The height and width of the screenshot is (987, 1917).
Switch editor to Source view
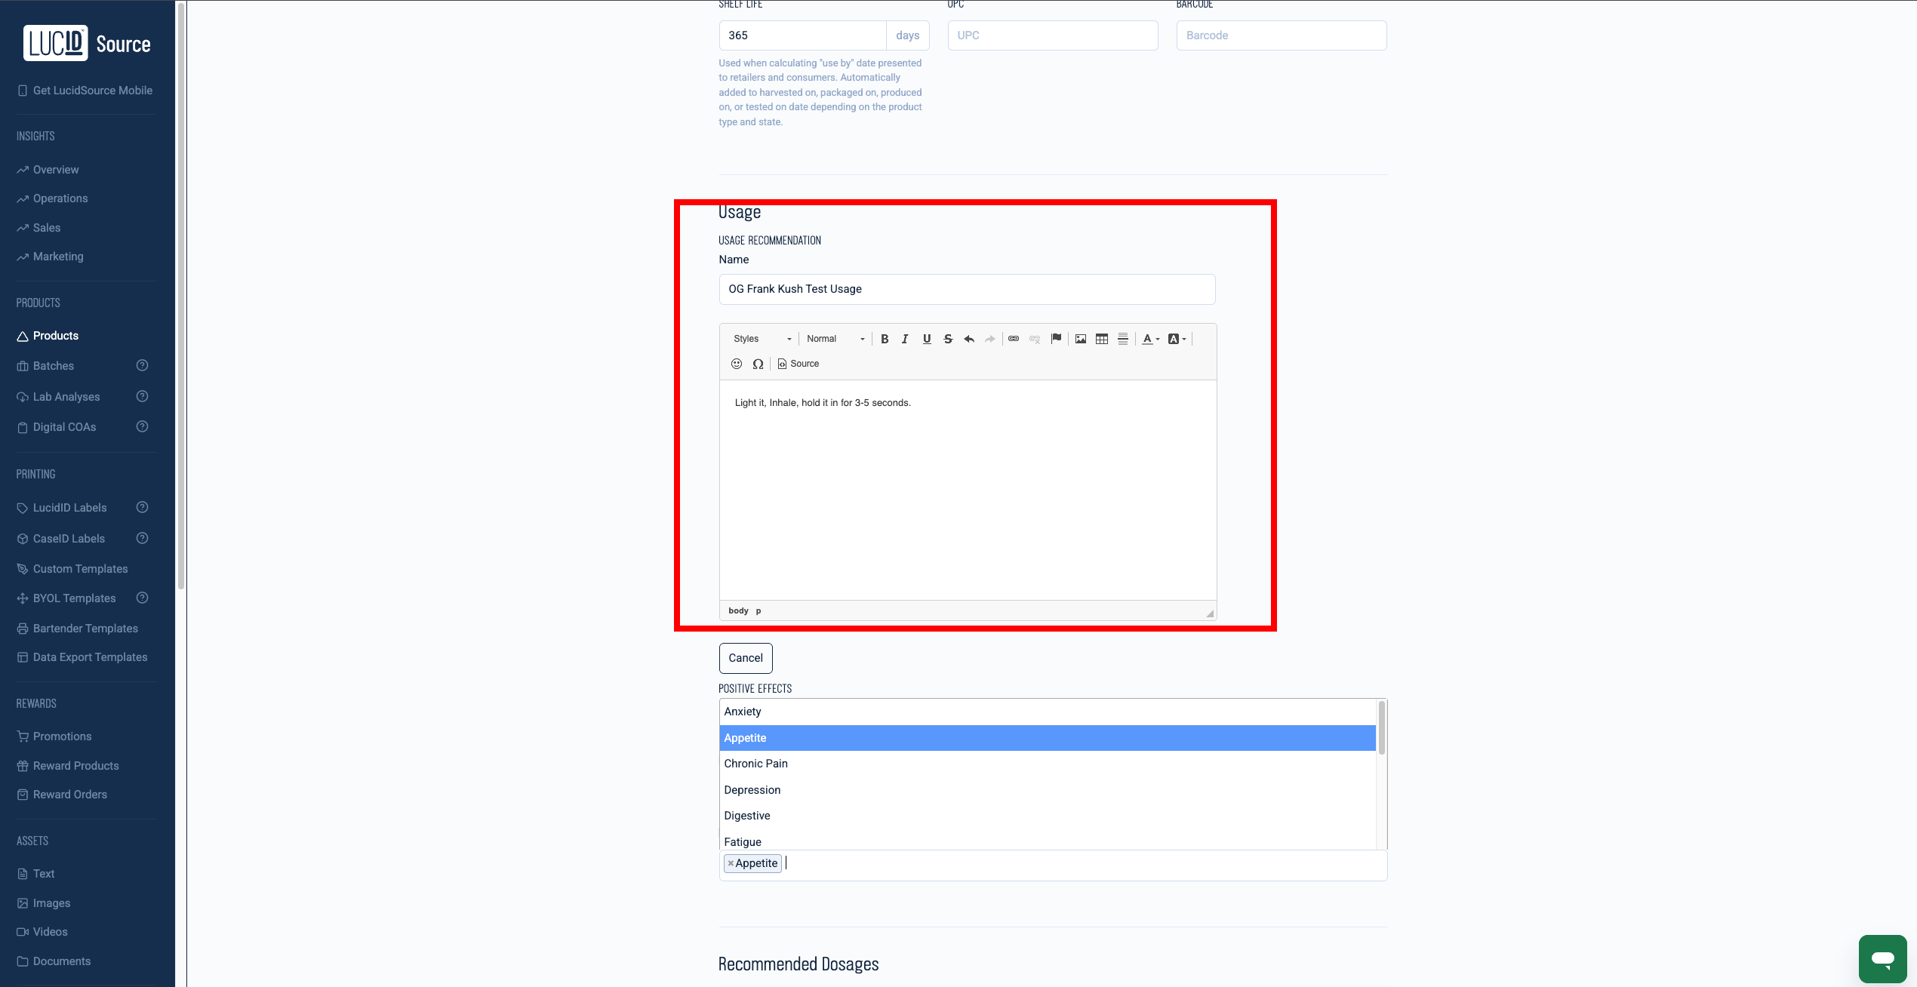[x=798, y=364]
